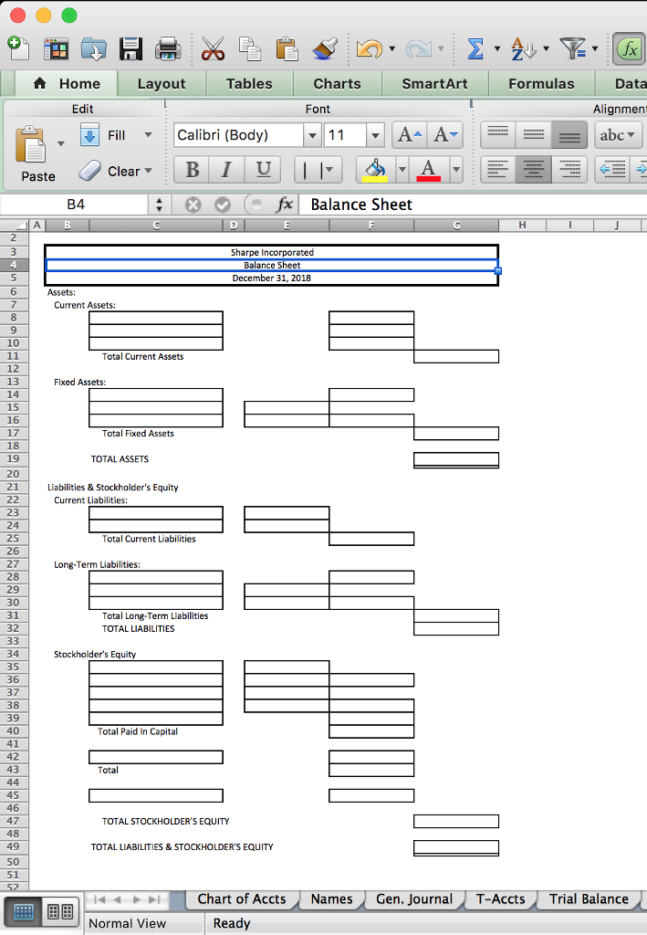
Task: Open the Clear dropdown arrow
Action: pos(148,171)
